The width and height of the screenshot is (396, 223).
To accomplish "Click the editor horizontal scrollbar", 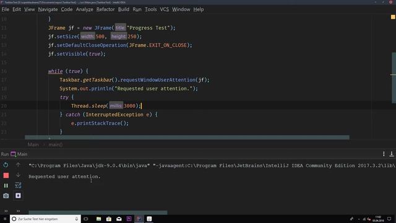I will click(x=187, y=138).
